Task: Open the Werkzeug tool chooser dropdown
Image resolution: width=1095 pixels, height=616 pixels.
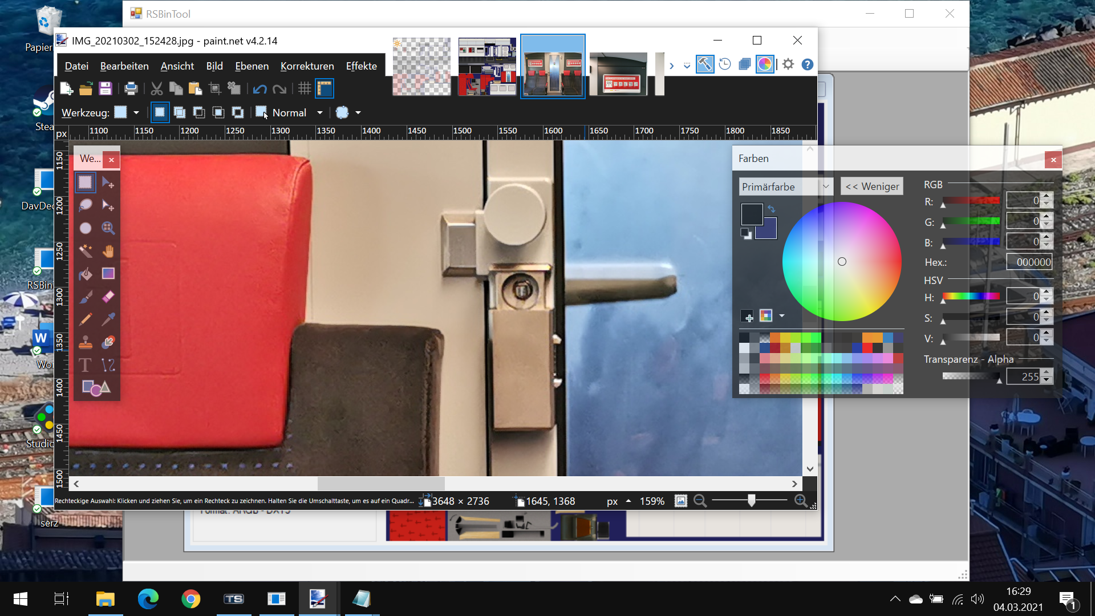Action: [x=136, y=113]
